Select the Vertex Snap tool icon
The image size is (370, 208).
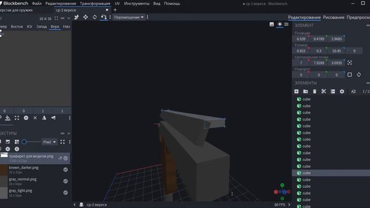click(x=103, y=17)
